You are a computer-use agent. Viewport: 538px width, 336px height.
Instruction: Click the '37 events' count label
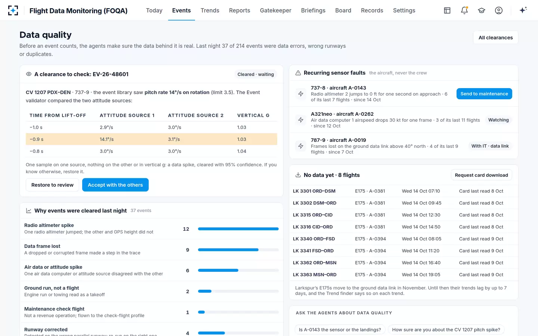click(x=141, y=211)
